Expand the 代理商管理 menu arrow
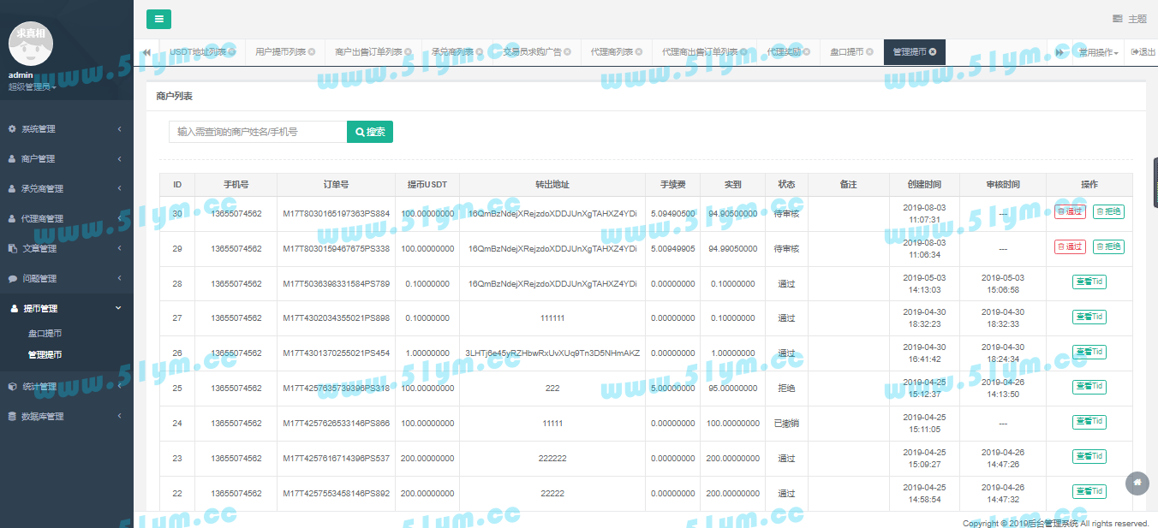Screen dimensions: 1158x528 (119, 219)
